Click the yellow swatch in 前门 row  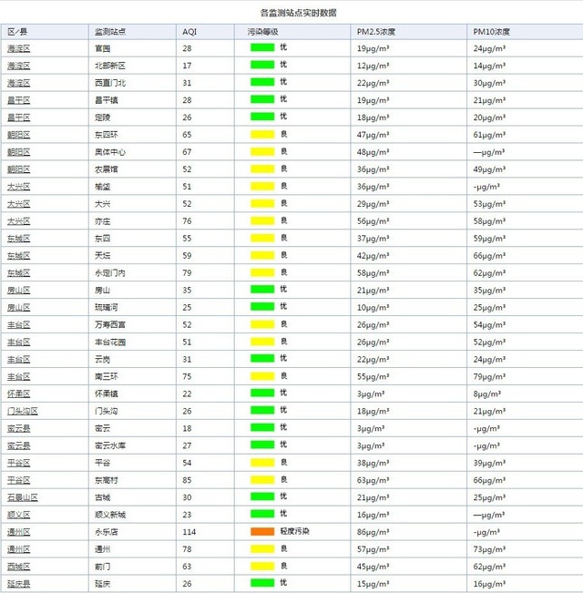tap(262, 567)
